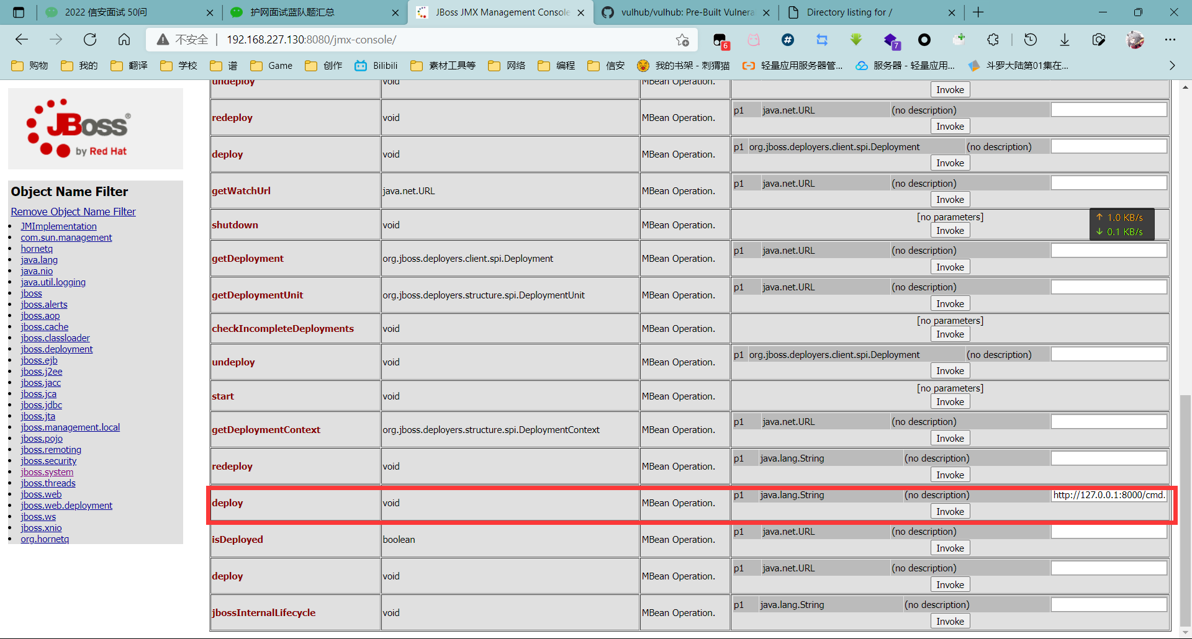The image size is (1192, 639).
Task: Open the extensions puzzle icon
Action: 992,40
